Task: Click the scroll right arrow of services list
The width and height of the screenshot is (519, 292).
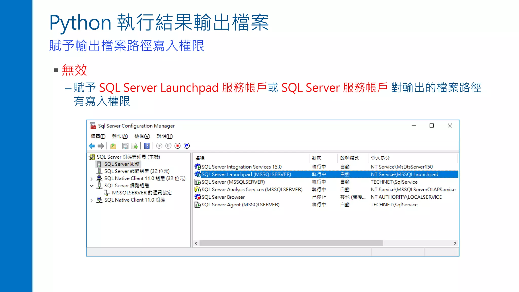Action: [x=455, y=243]
